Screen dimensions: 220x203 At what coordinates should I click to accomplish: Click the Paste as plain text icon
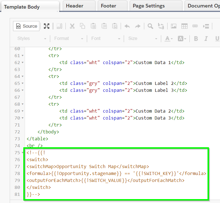click(x=104, y=26)
